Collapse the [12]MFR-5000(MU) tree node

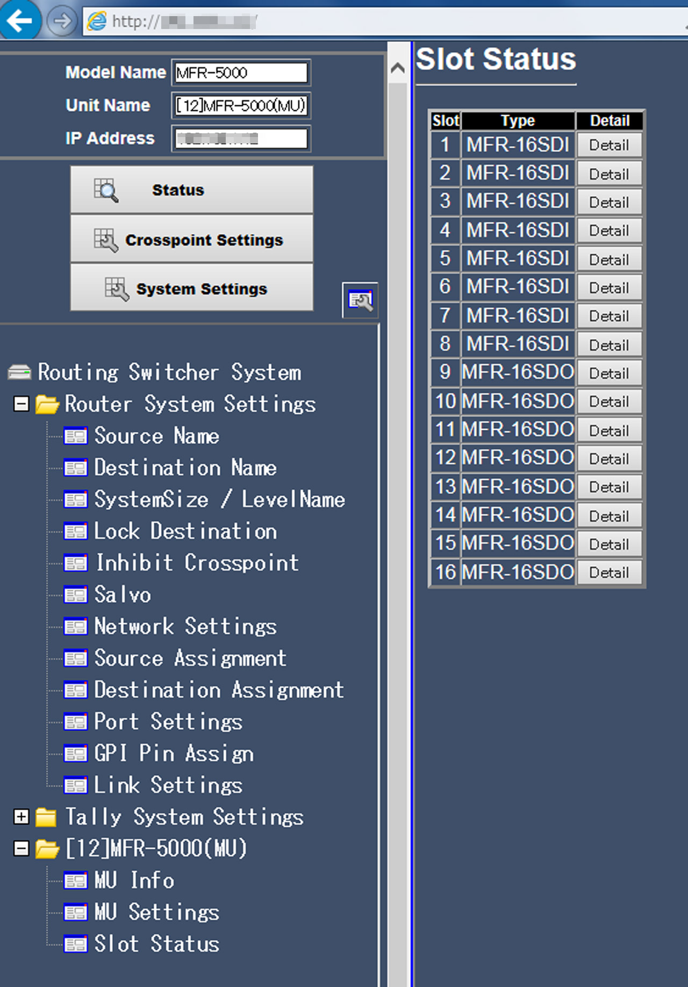coord(21,848)
